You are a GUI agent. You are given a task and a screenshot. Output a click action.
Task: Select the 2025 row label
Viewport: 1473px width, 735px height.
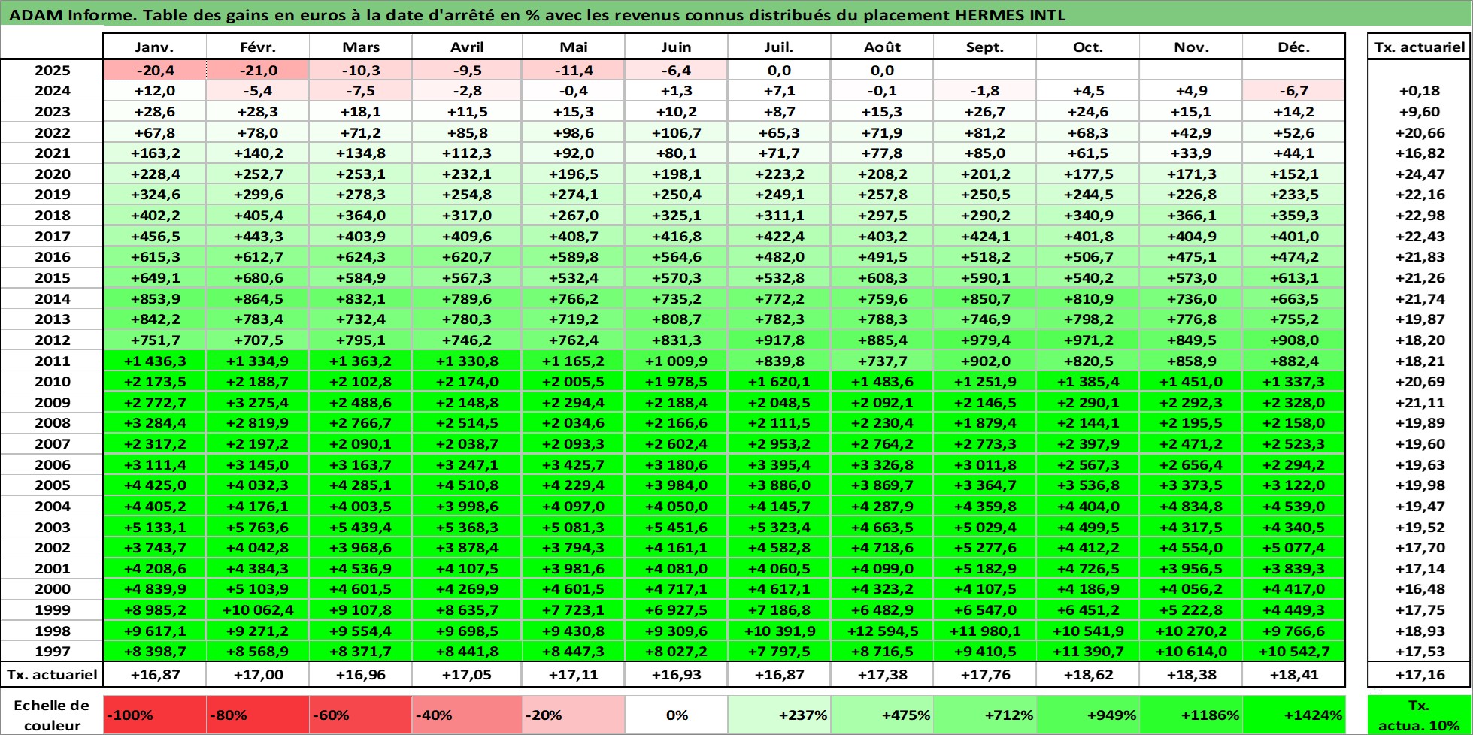point(52,70)
